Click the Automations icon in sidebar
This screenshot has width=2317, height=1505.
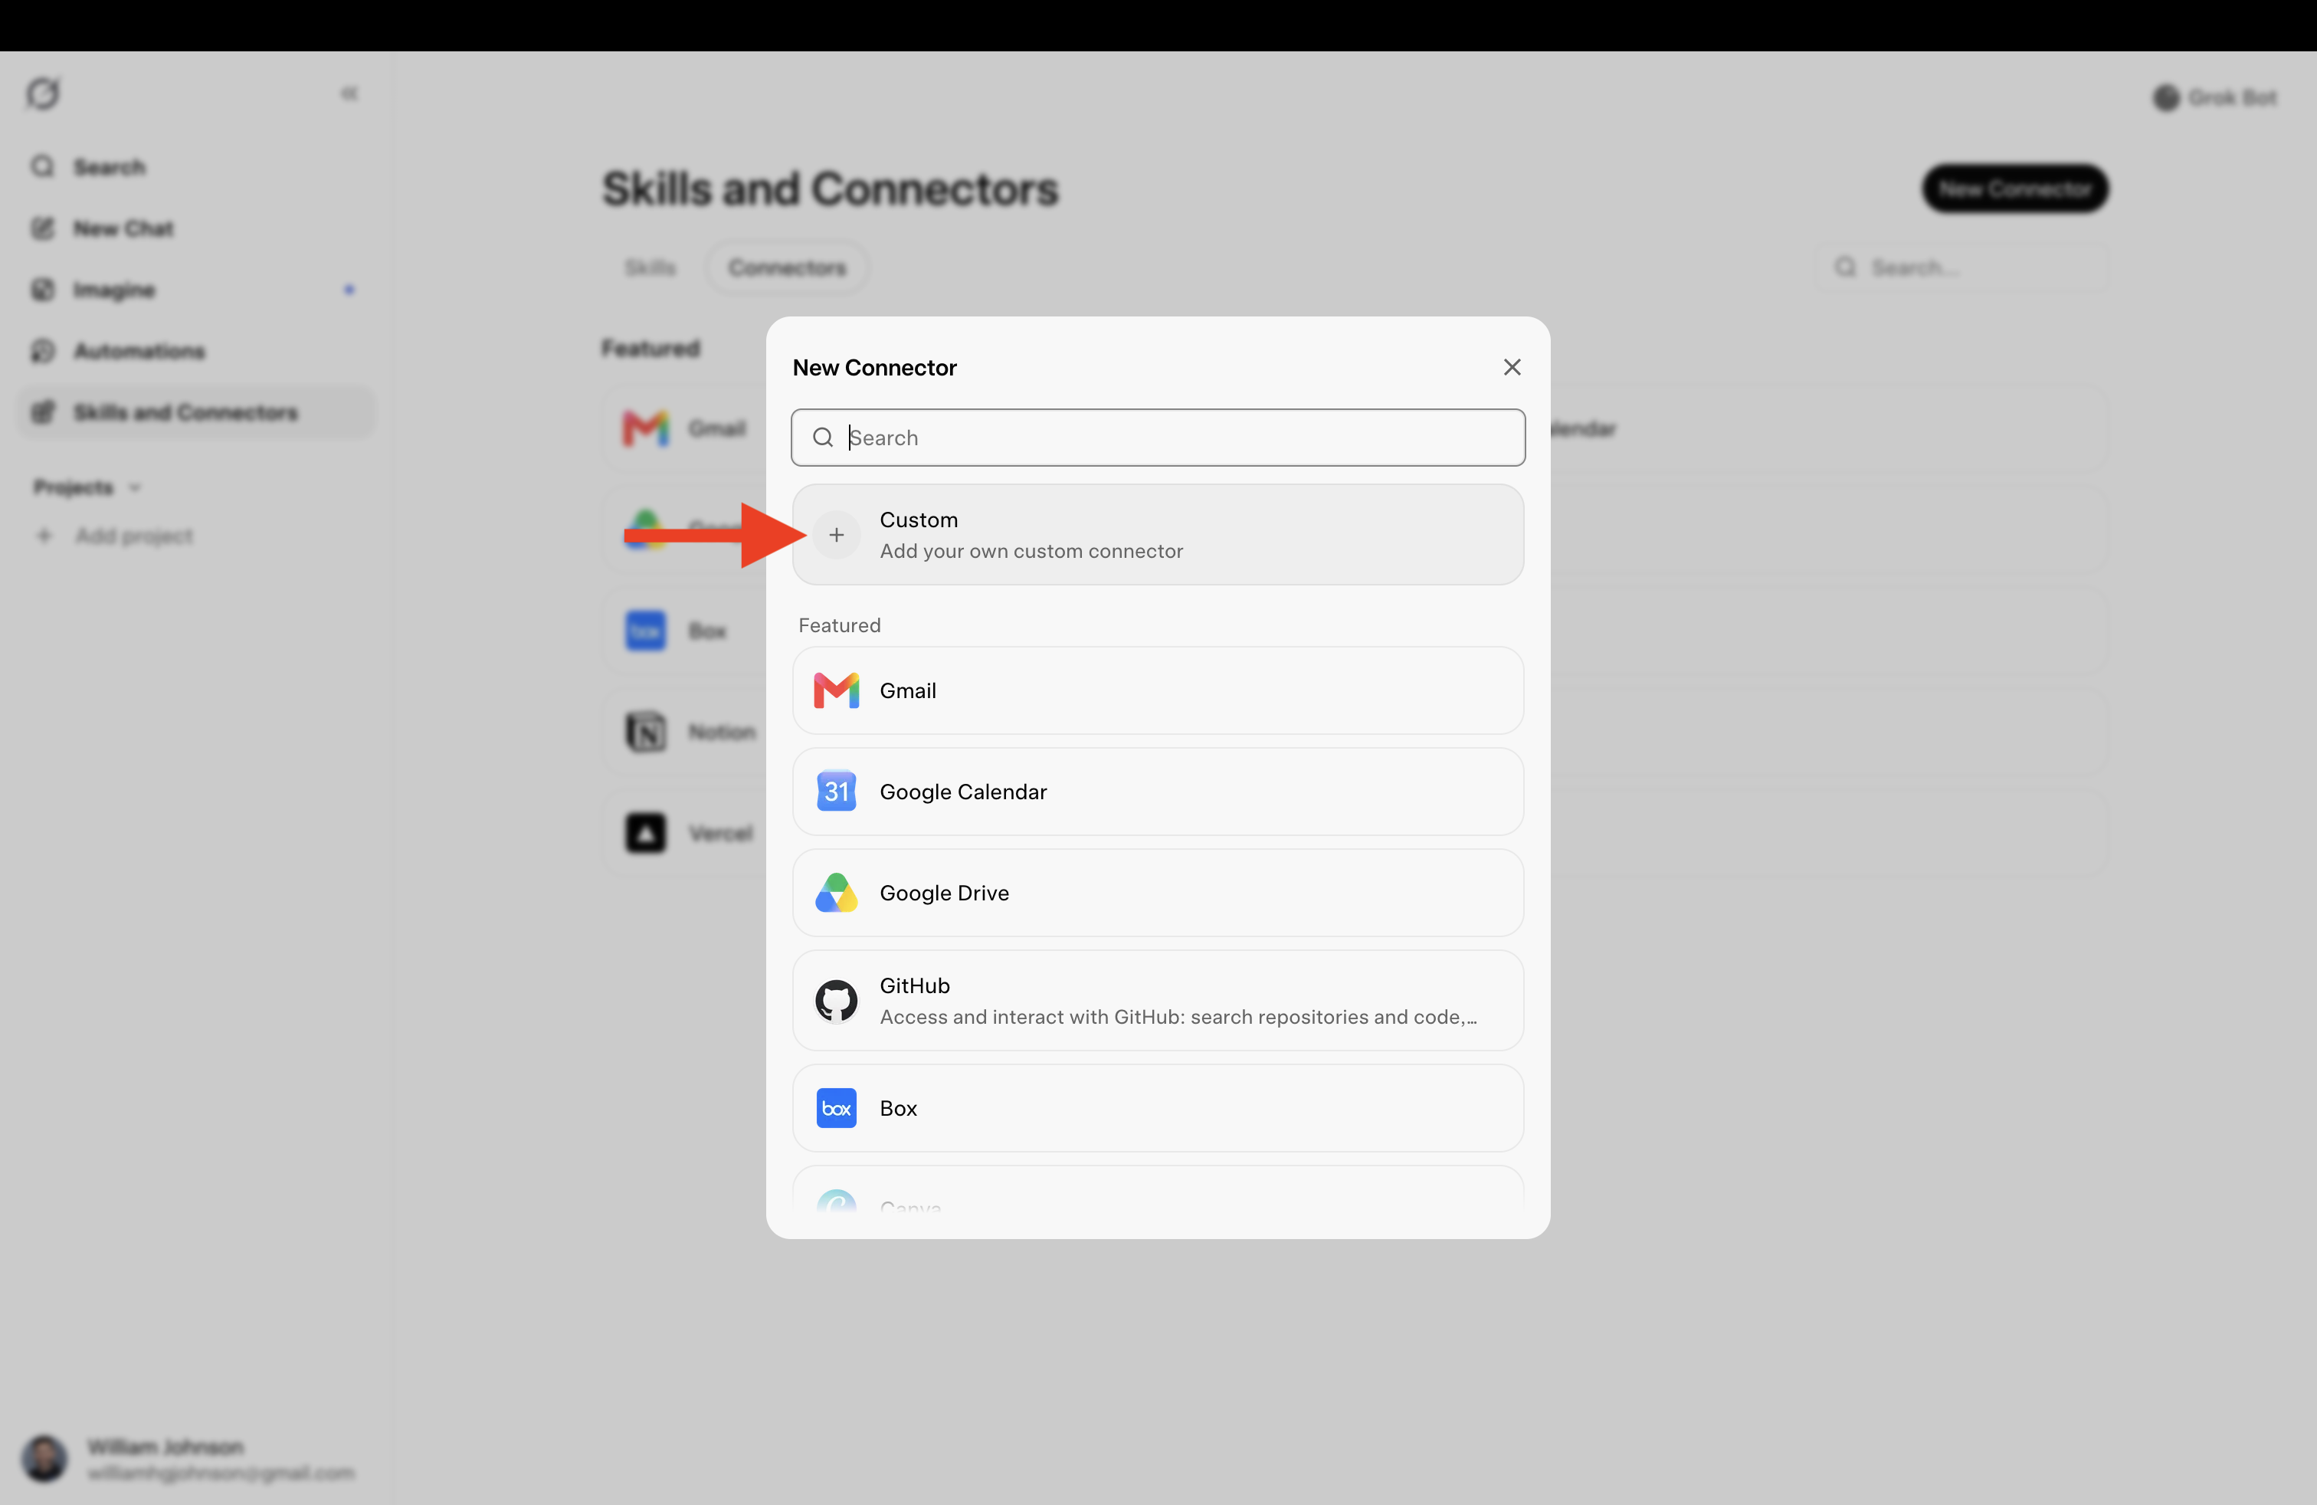click(43, 352)
